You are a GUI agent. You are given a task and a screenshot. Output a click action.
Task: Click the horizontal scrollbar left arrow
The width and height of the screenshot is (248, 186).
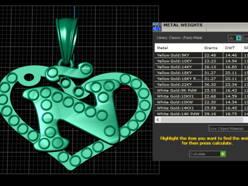click(158, 120)
